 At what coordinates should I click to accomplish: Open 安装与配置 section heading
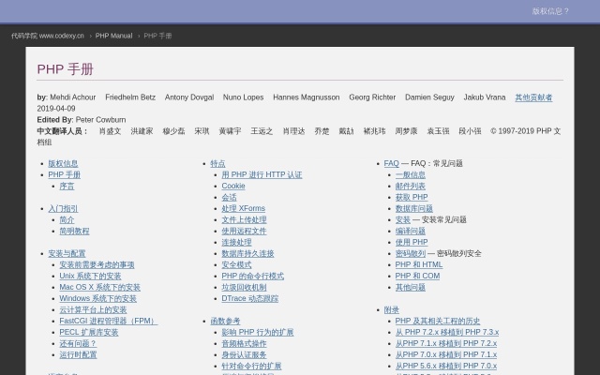click(x=67, y=253)
